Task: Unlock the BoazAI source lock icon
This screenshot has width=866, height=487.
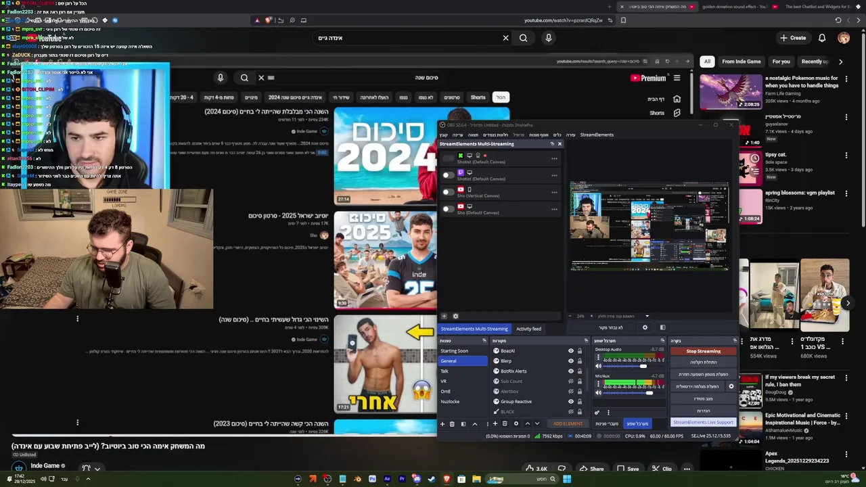Action: pyautogui.click(x=580, y=351)
